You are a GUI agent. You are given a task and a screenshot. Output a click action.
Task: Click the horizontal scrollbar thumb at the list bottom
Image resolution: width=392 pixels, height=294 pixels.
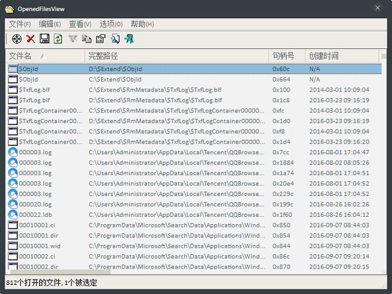coord(61,272)
